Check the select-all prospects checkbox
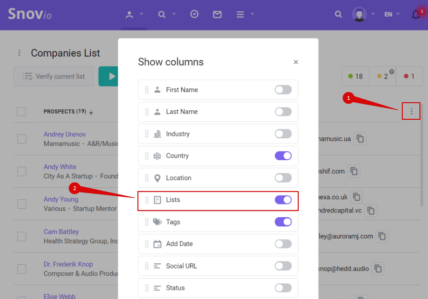 pos(21,112)
